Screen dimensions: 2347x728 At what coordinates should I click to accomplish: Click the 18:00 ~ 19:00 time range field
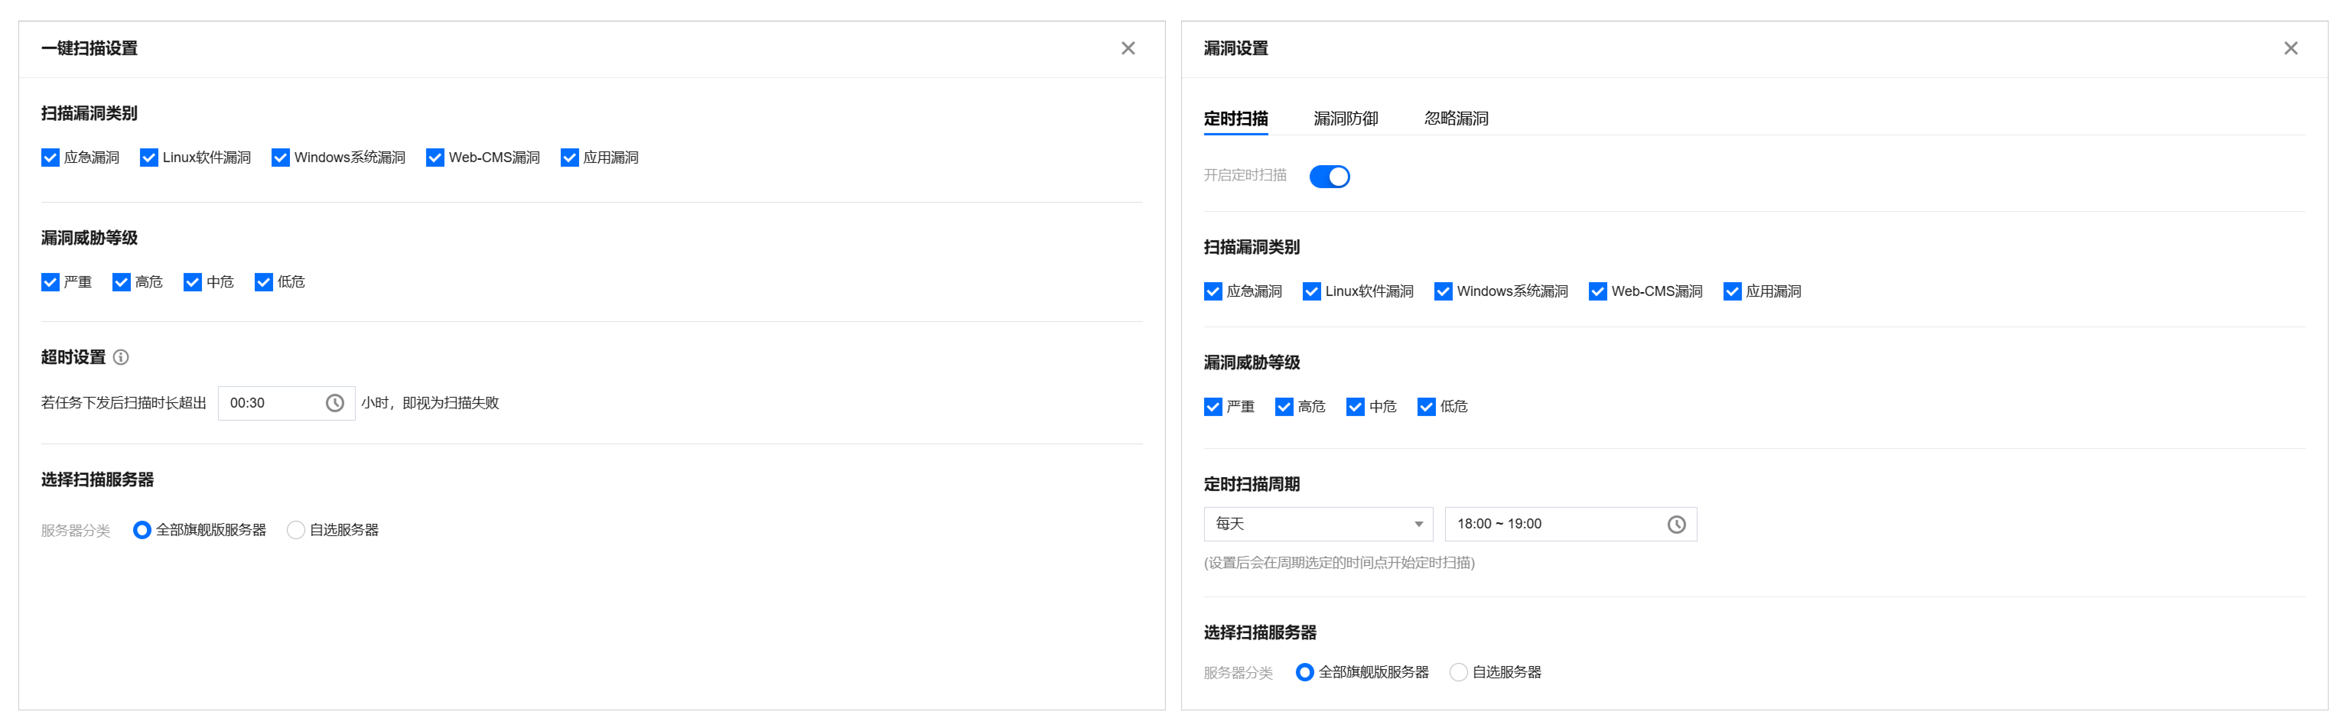1571,524
